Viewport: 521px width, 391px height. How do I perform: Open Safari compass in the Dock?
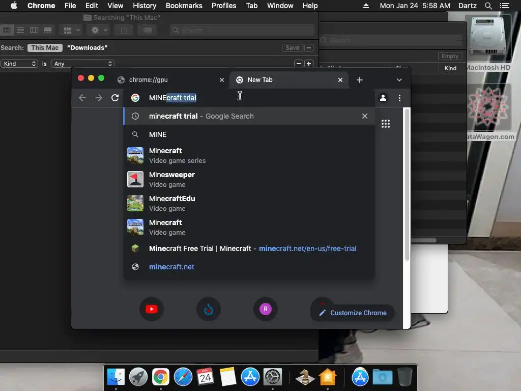pyautogui.click(x=183, y=377)
